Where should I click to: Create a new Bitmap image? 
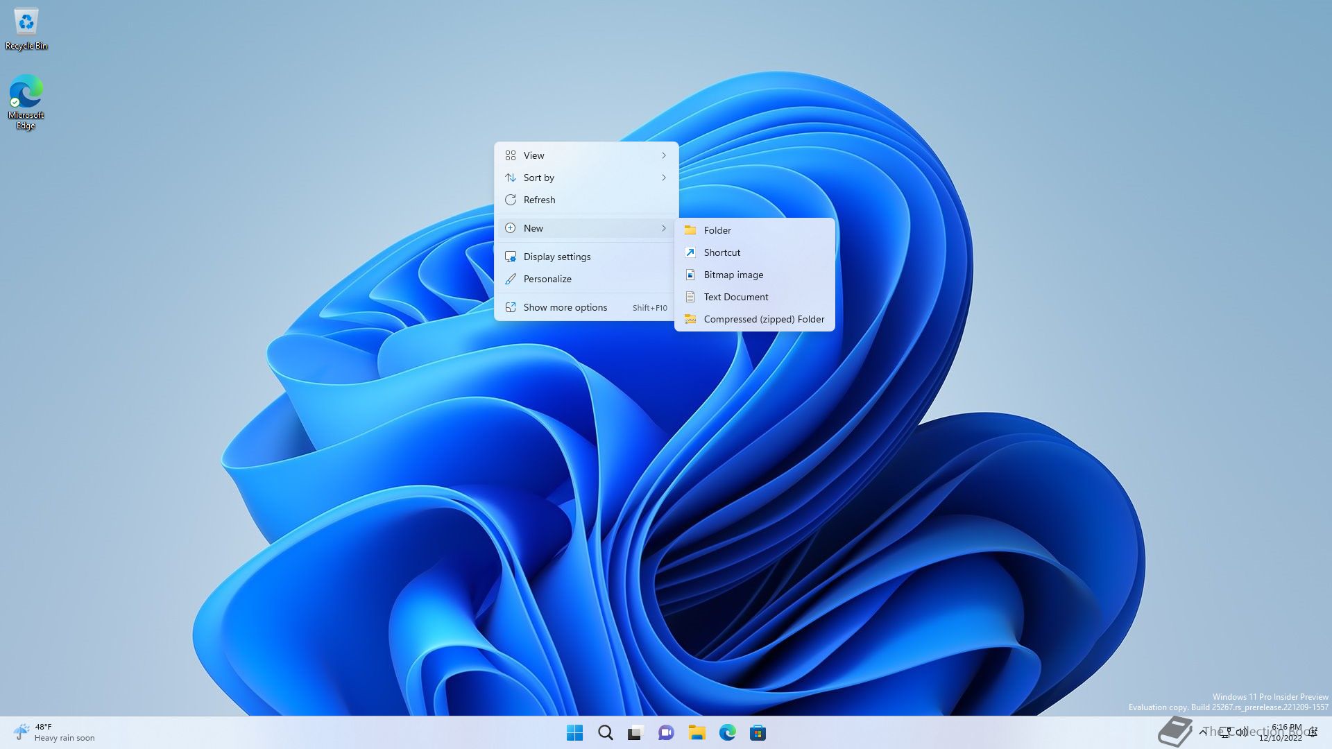(755, 275)
